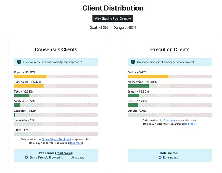This screenshot has width=222, height=173.
Task: Click the Besu 12.24% bar
Action: 170,105
